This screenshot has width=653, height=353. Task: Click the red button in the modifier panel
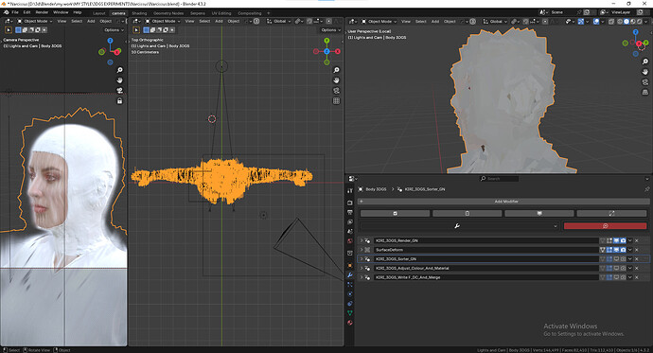605,225
